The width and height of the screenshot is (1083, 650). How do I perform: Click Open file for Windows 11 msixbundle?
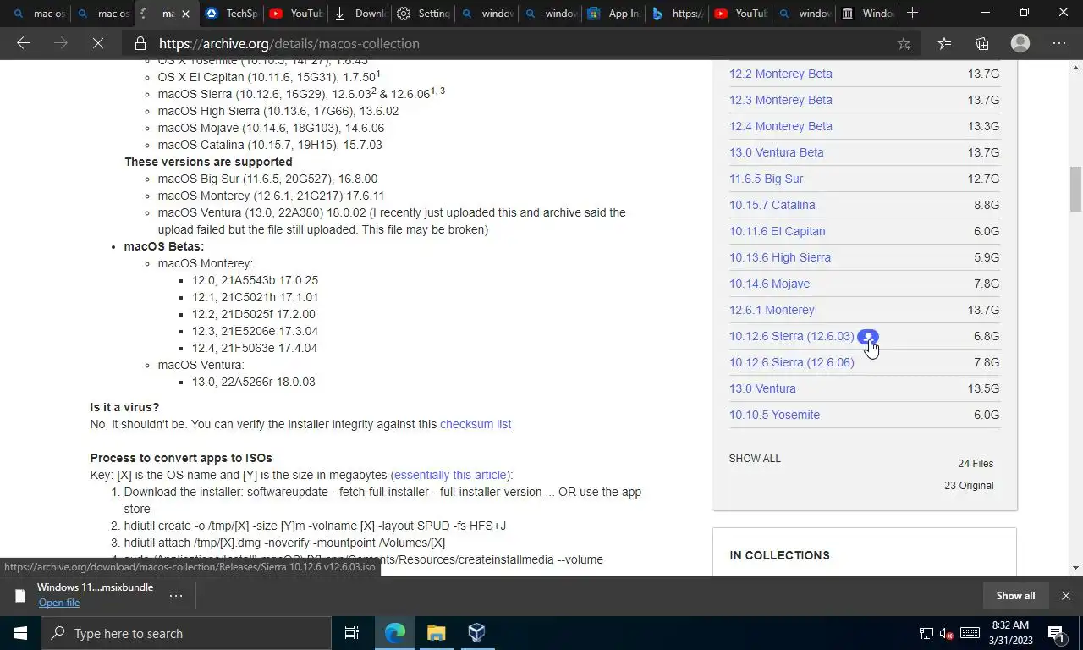(59, 603)
